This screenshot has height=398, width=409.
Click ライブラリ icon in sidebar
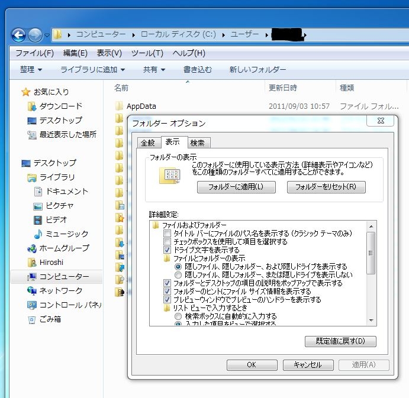pos(32,178)
